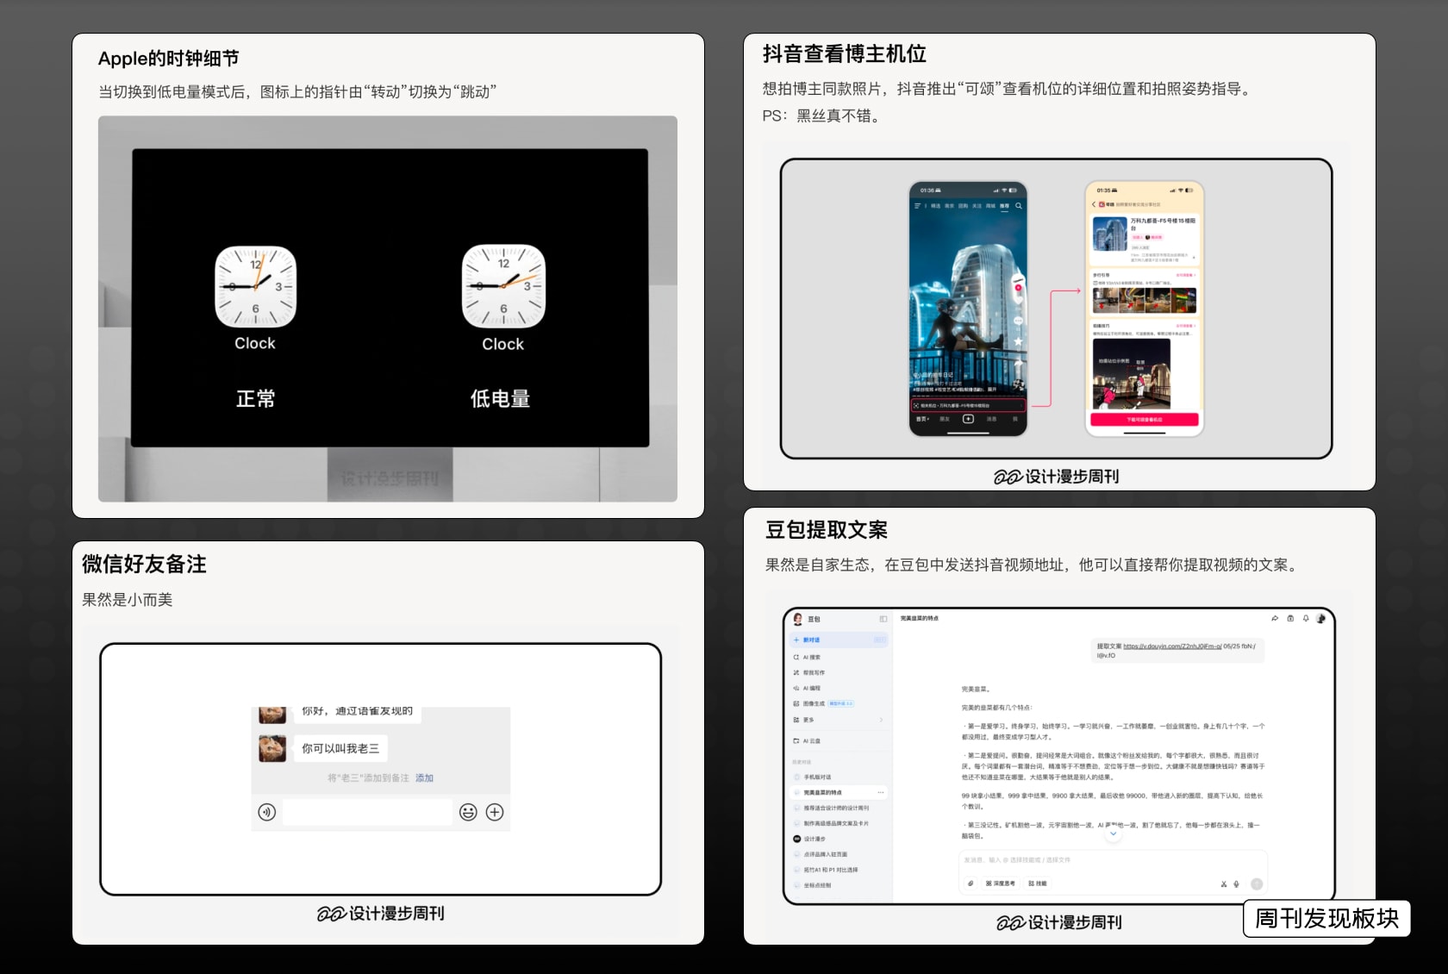Viewport: 1448px width, 974px height.
Task: Collapse the Doubao sidebar panel
Action: click(x=883, y=619)
